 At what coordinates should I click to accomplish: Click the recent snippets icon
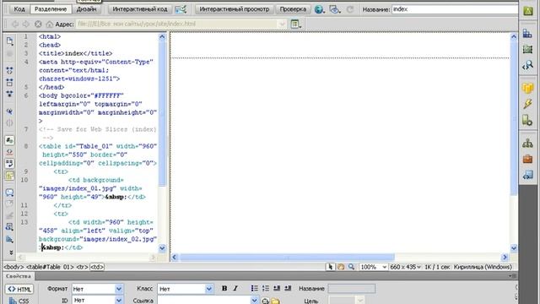[x=9, y=226]
